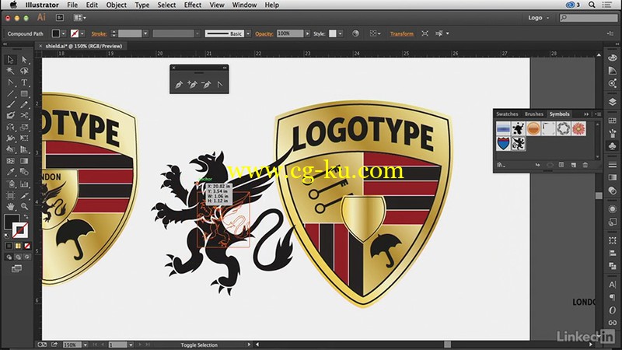Click Transform link in control bar
The image size is (622, 350).
[401, 33]
